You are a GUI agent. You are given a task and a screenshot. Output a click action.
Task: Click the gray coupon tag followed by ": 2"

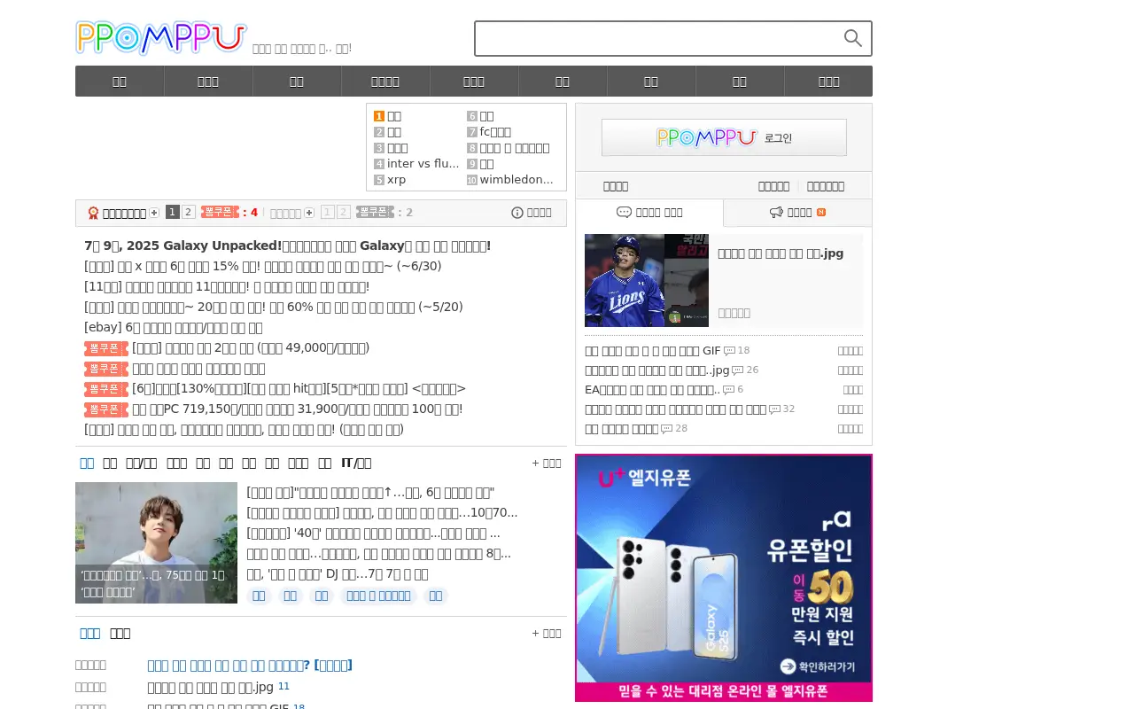[x=375, y=212]
